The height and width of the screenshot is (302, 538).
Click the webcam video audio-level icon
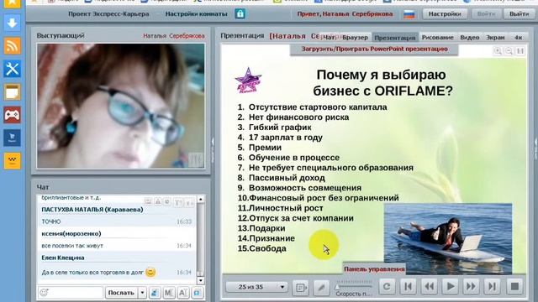point(197,159)
